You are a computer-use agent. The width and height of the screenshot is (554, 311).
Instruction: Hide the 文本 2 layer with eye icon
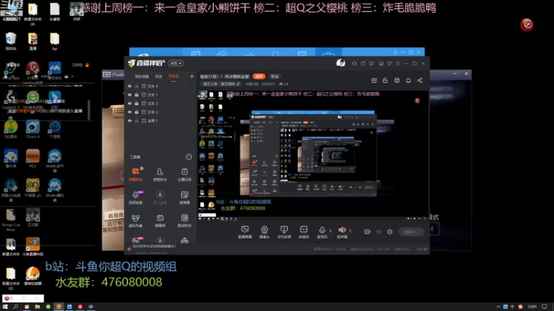(129, 112)
